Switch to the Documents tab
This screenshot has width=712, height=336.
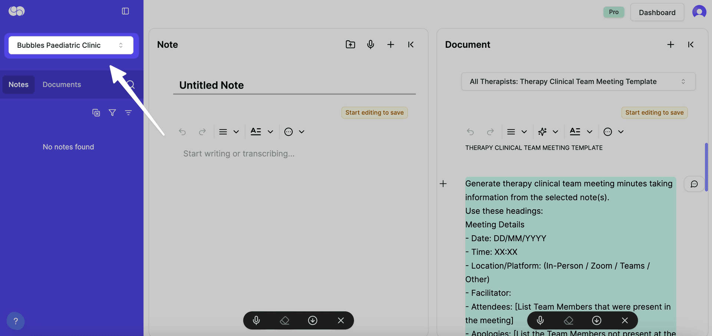click(62, 84)
